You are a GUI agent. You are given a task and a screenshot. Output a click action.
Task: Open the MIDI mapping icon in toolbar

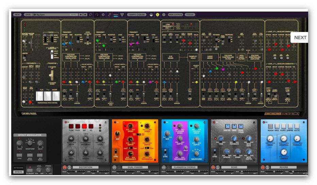coord(116,15)
